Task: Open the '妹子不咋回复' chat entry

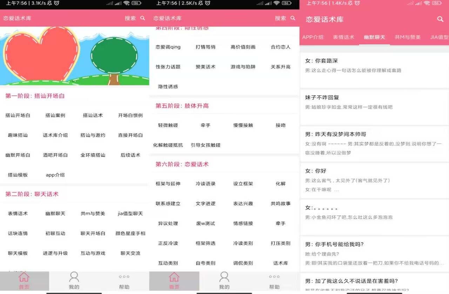Action: click(374, 107)
